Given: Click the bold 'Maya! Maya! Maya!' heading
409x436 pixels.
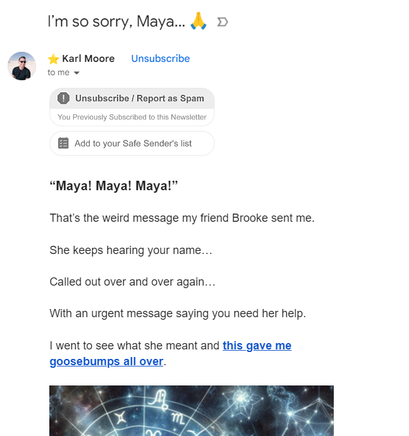Looking at the screenshot, I should (x=114, y=186).
